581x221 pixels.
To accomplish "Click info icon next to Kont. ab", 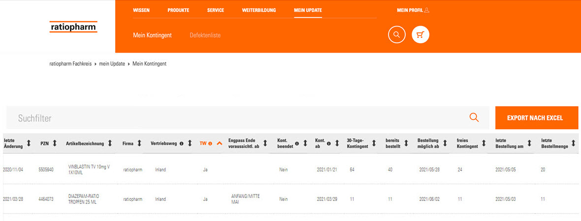I will pyautogui.click(x=328, y=143).
